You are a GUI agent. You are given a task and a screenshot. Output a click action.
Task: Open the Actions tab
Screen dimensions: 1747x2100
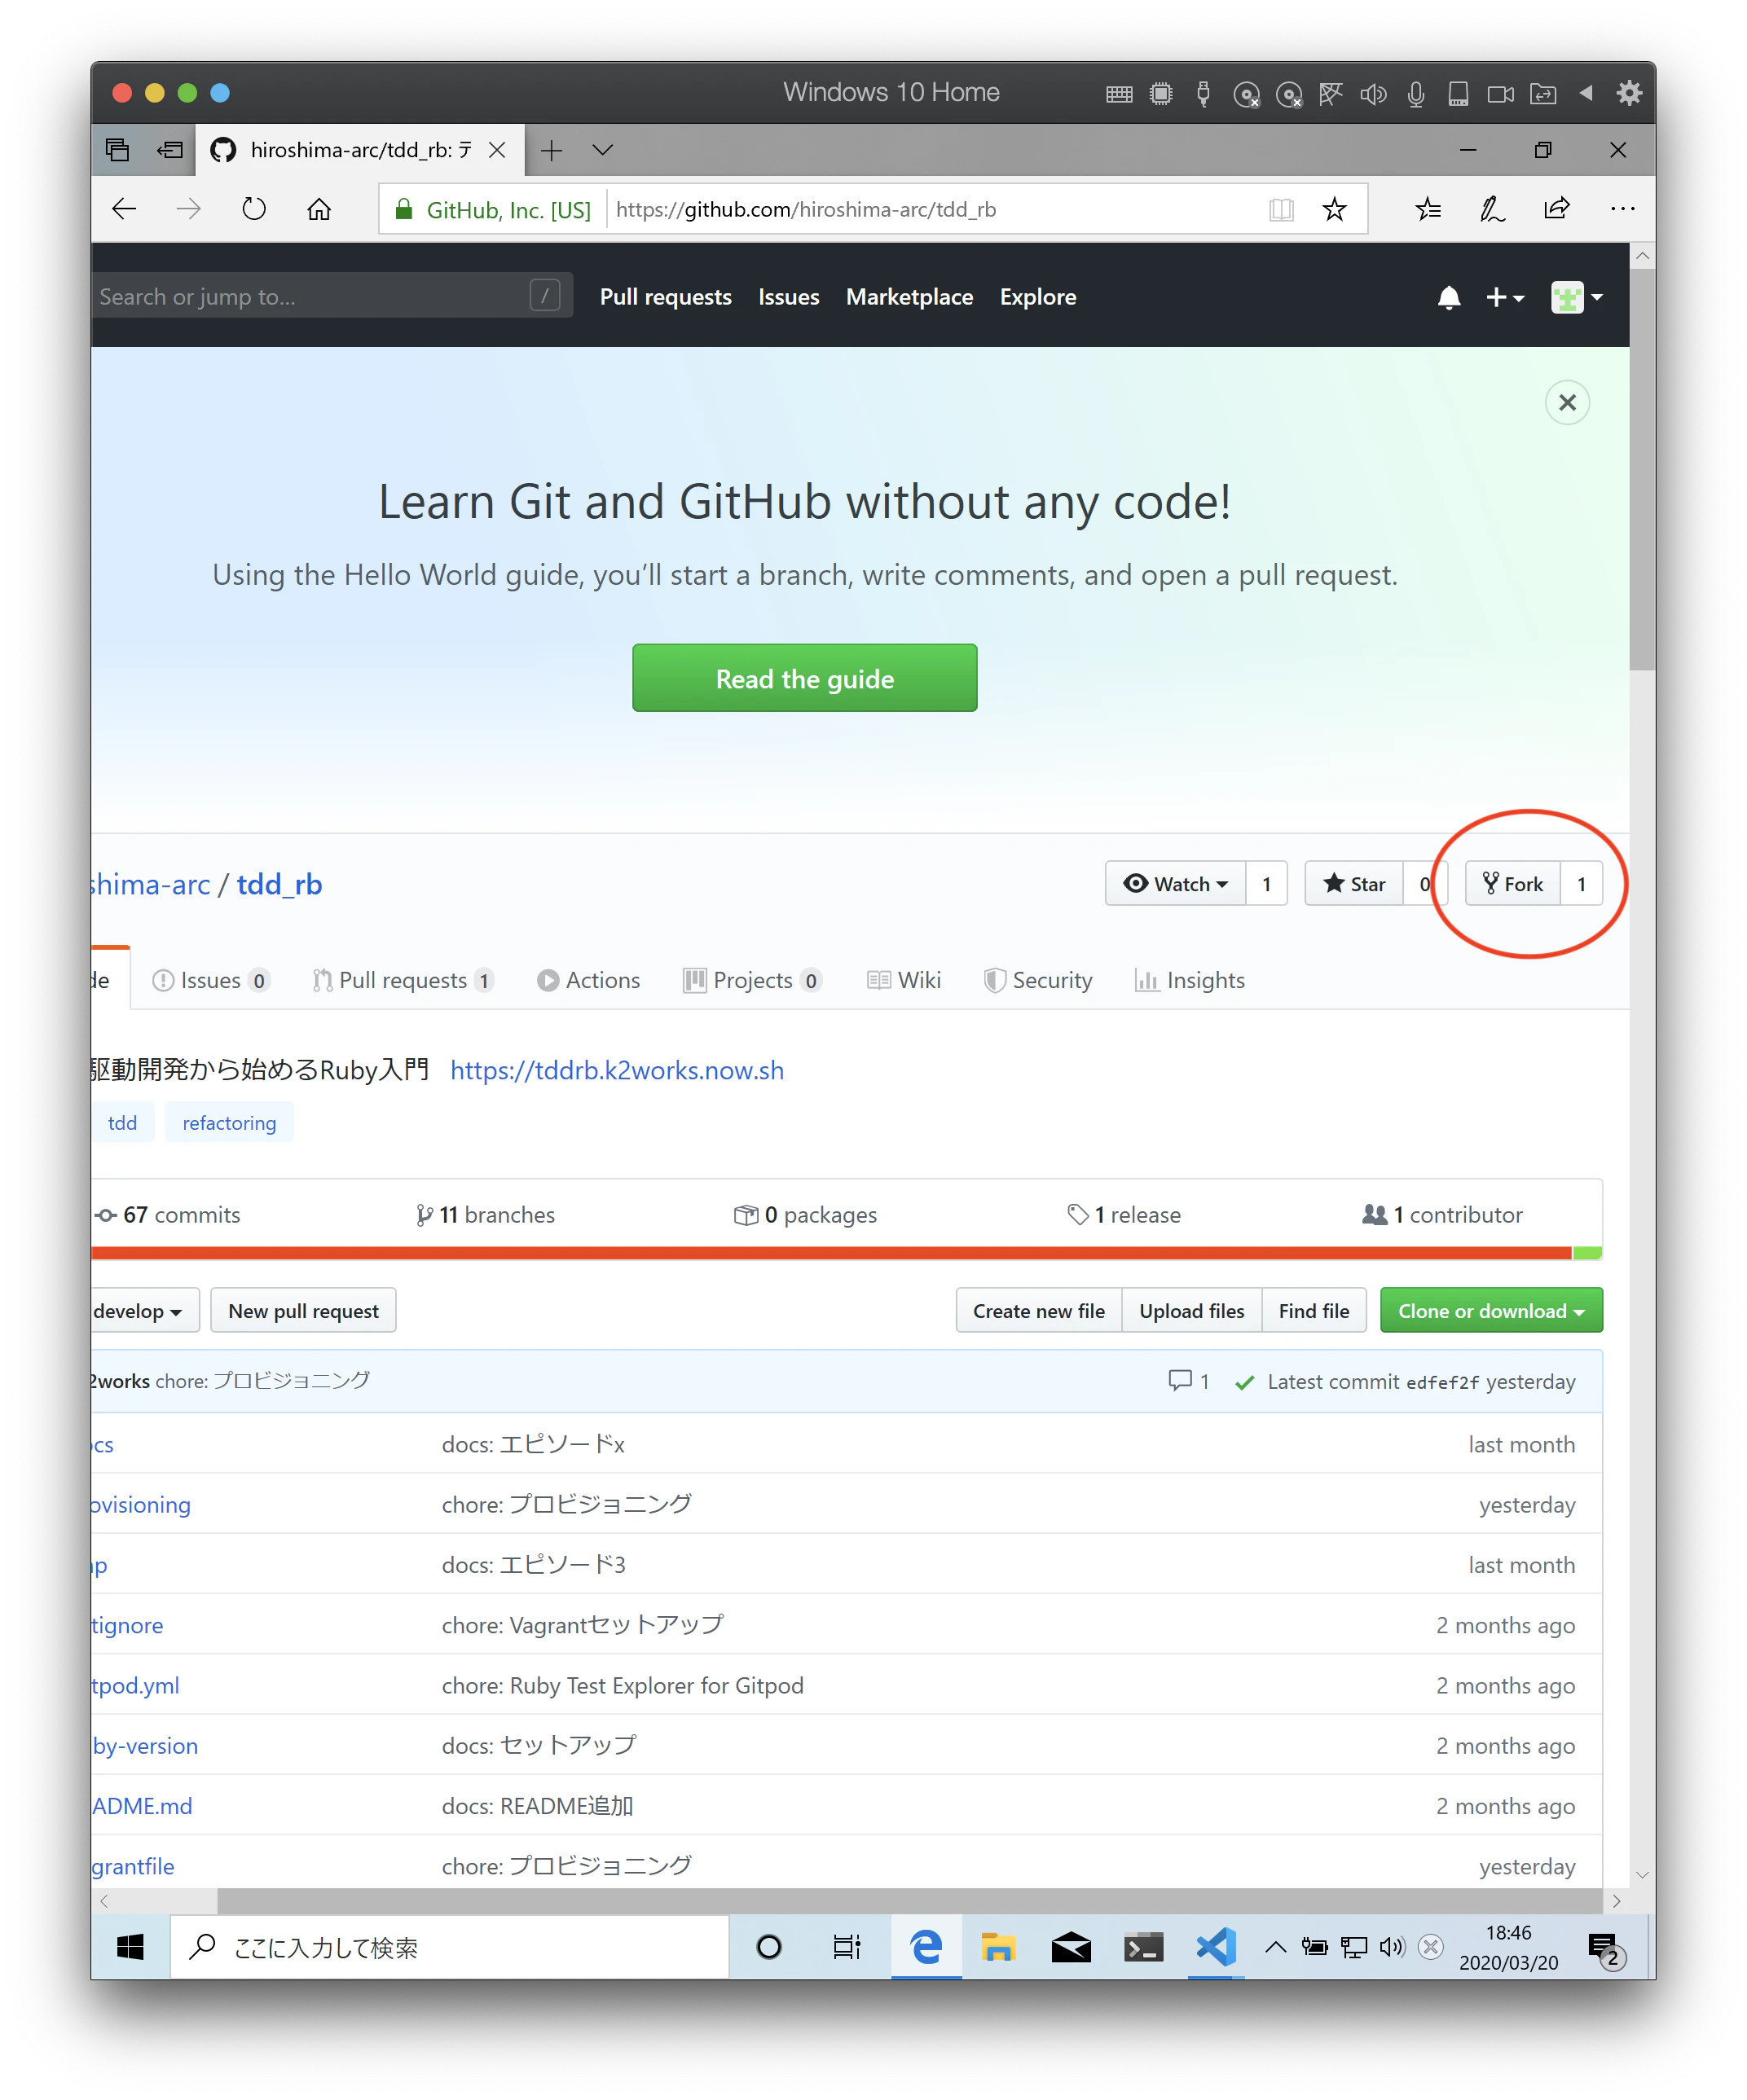[588, 980]
